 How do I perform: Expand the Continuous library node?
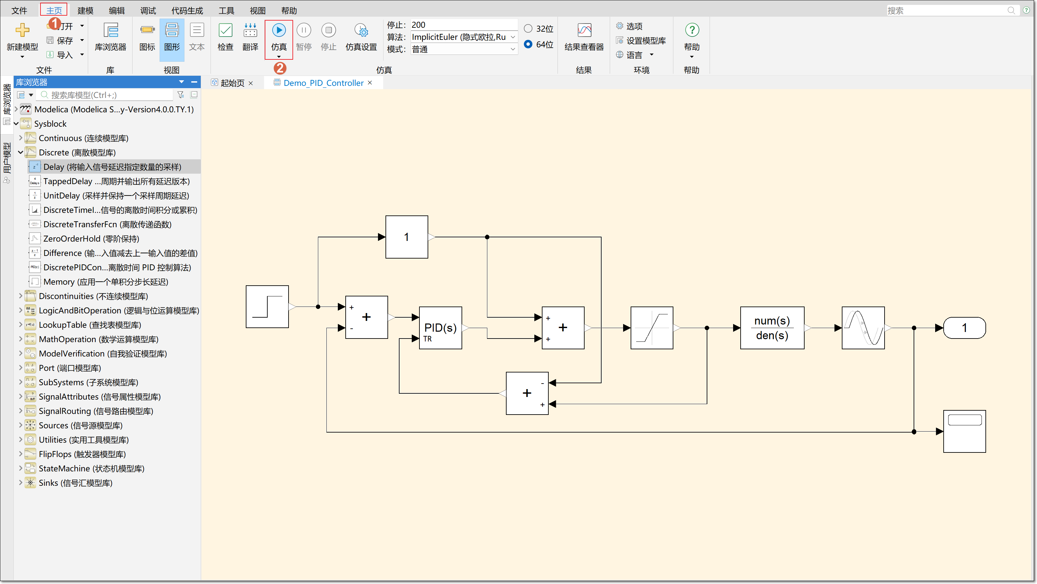pos(21,138)
